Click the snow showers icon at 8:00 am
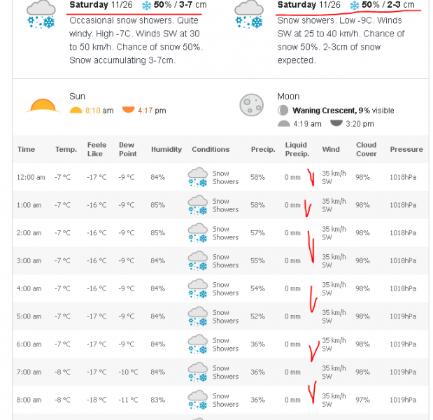 coord(199,400)
